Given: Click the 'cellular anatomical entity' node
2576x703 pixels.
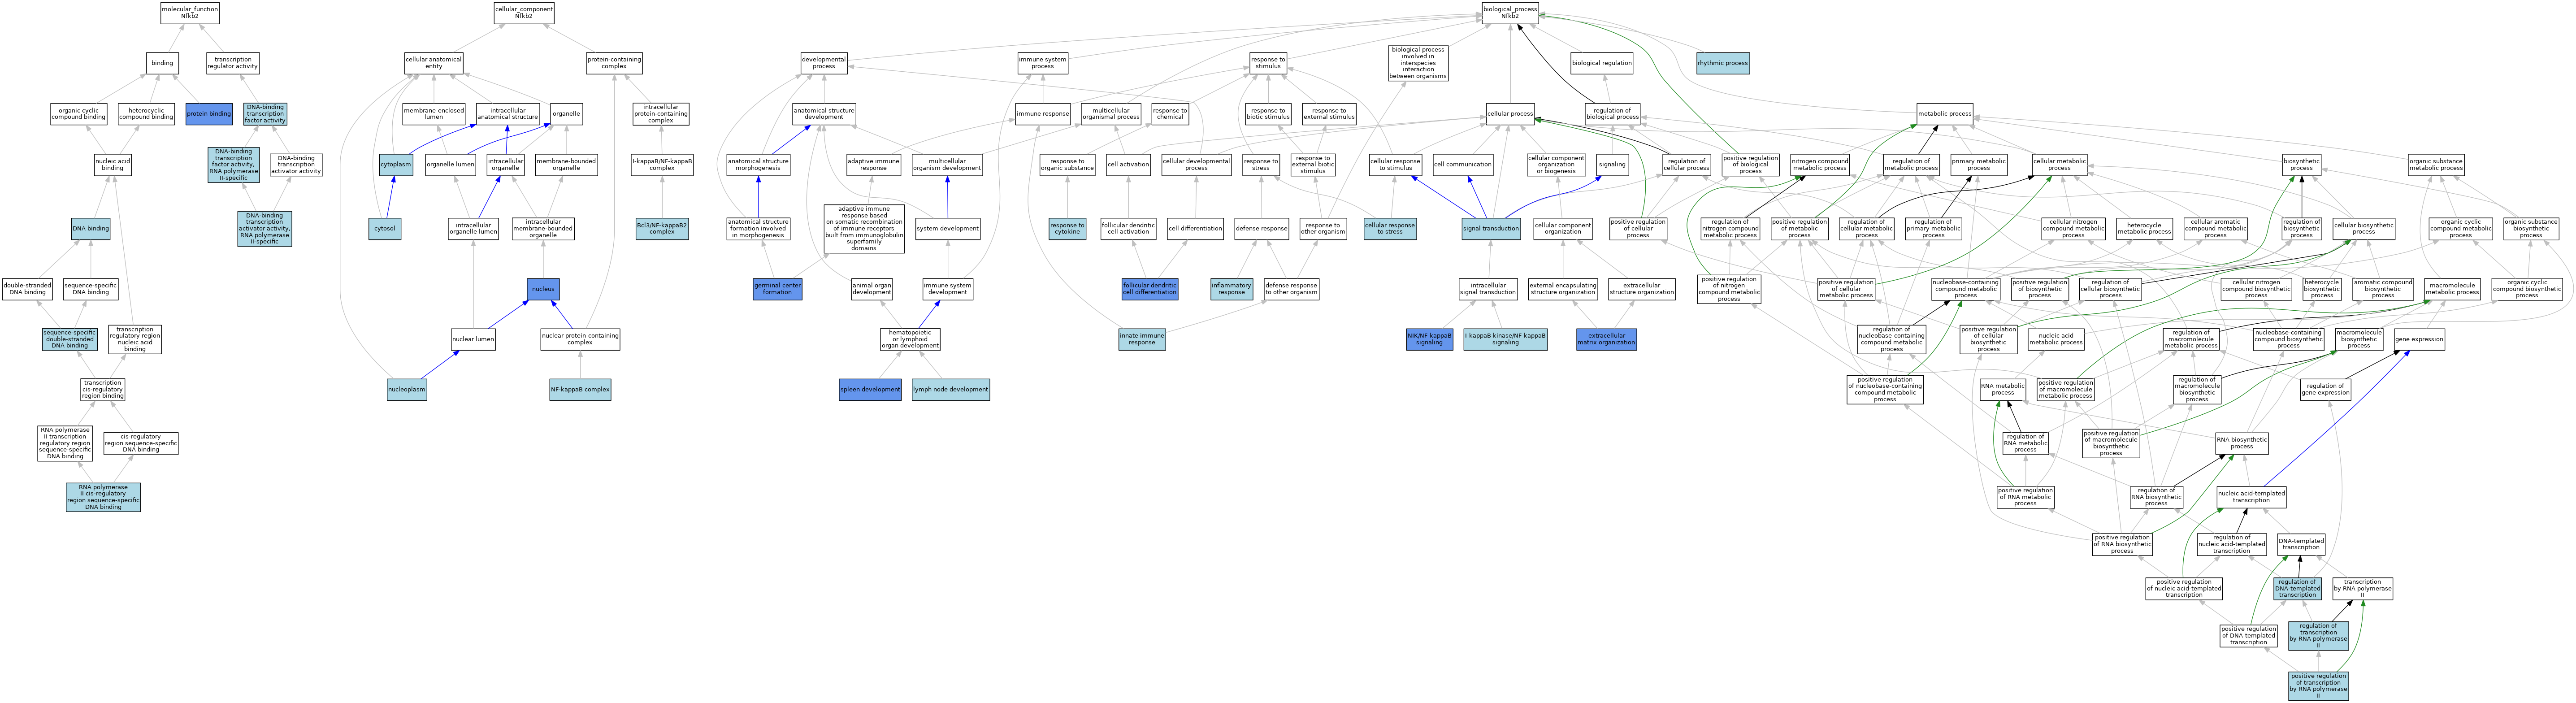Looking at the screenshot, I should [433, 63].
